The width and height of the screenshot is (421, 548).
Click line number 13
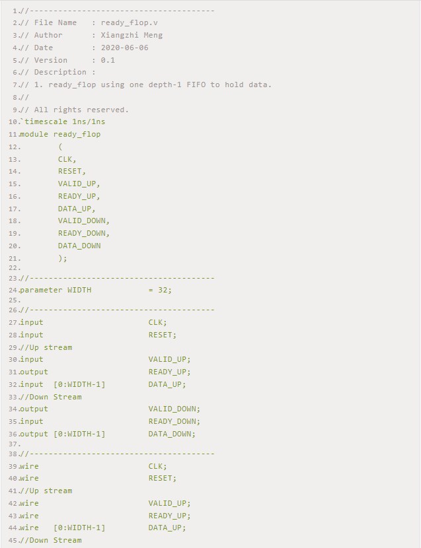pos(15,159)
